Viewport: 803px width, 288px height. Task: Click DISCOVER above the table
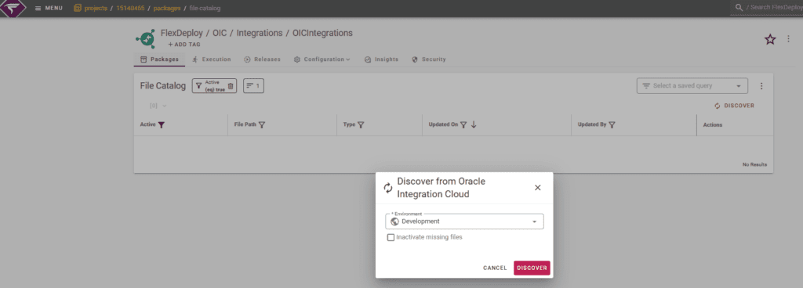tap(734, 106)
